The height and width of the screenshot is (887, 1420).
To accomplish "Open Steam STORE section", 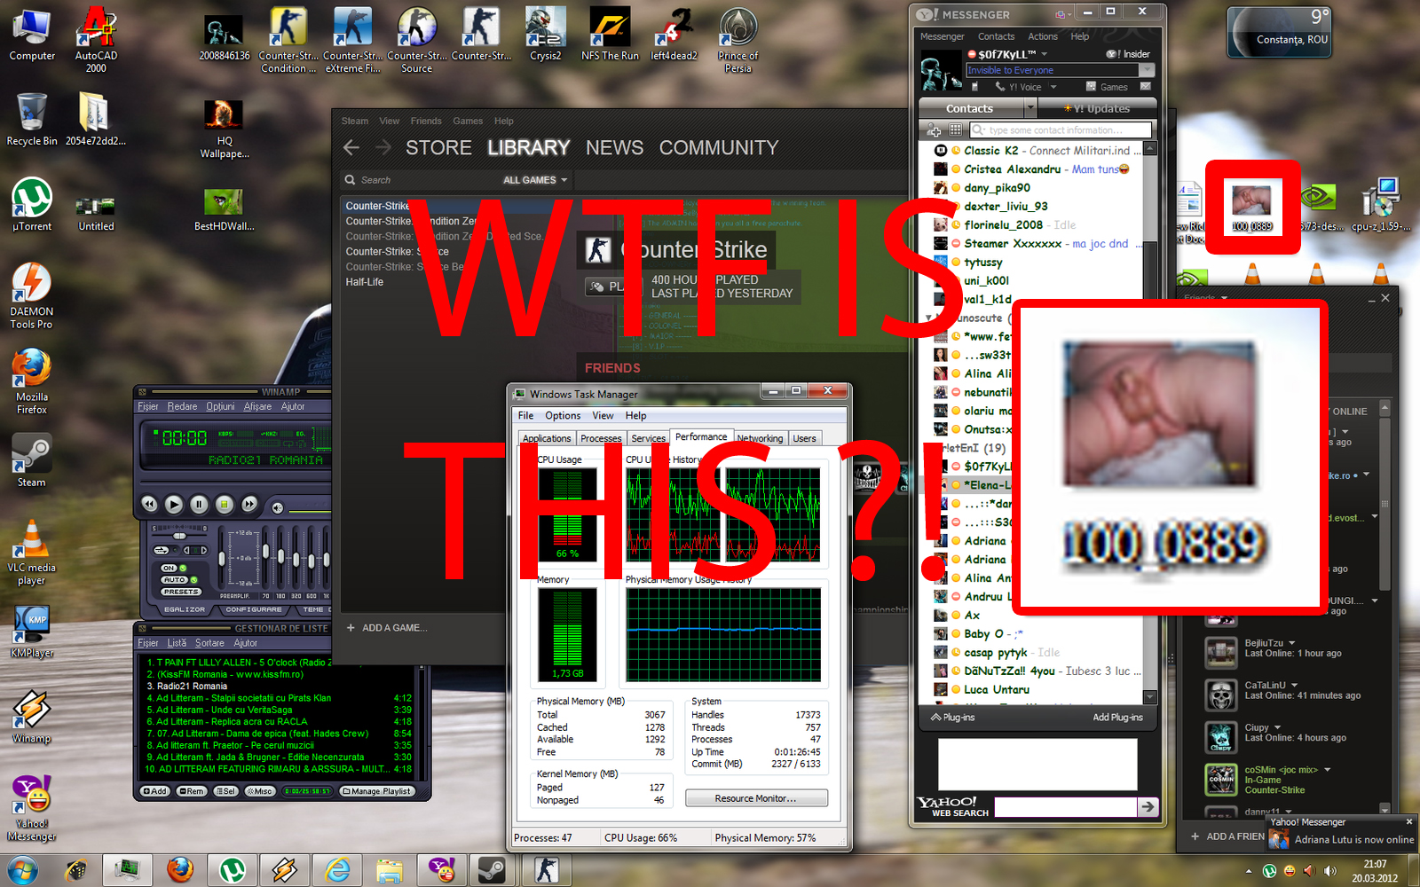I will coord(438,147).
